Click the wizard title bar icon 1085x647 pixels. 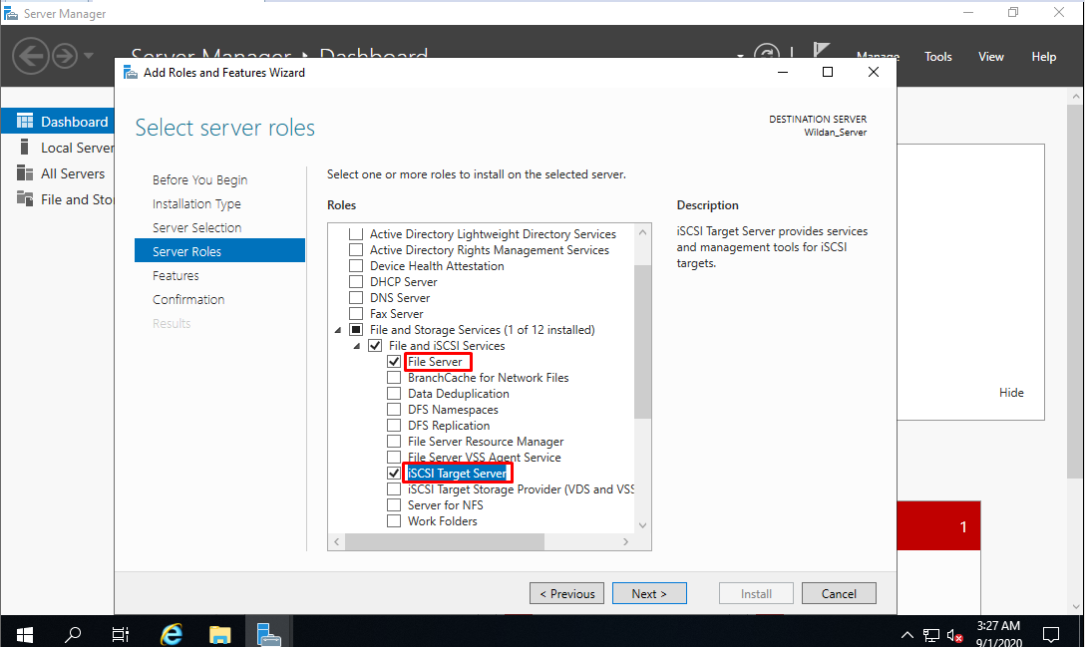tap(130, 72)
